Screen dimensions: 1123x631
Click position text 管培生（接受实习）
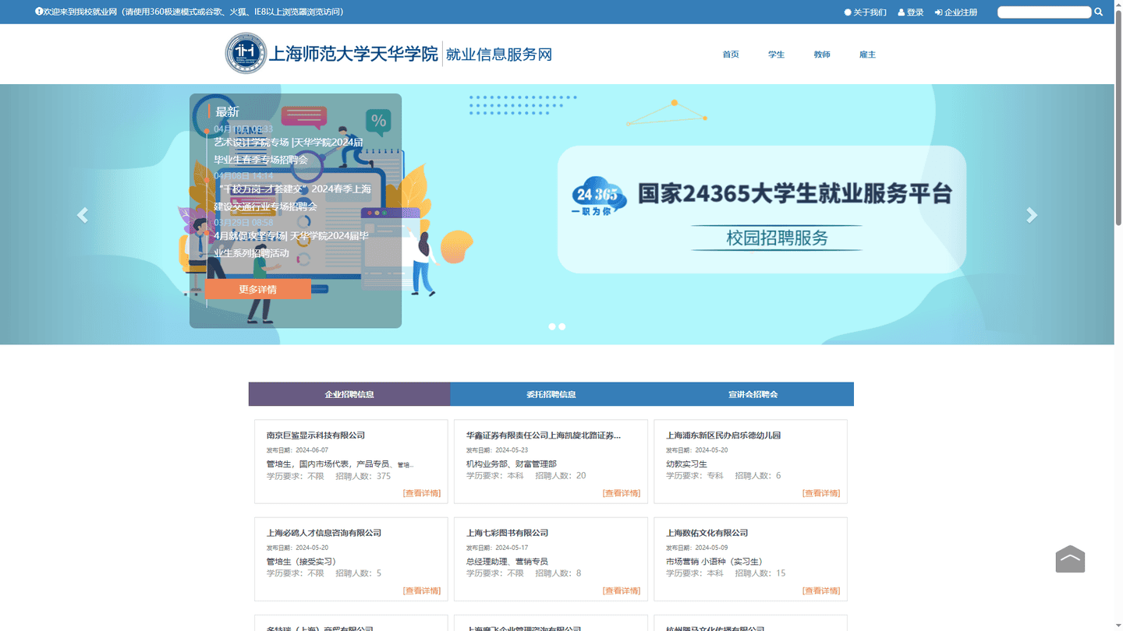[302, 562]
